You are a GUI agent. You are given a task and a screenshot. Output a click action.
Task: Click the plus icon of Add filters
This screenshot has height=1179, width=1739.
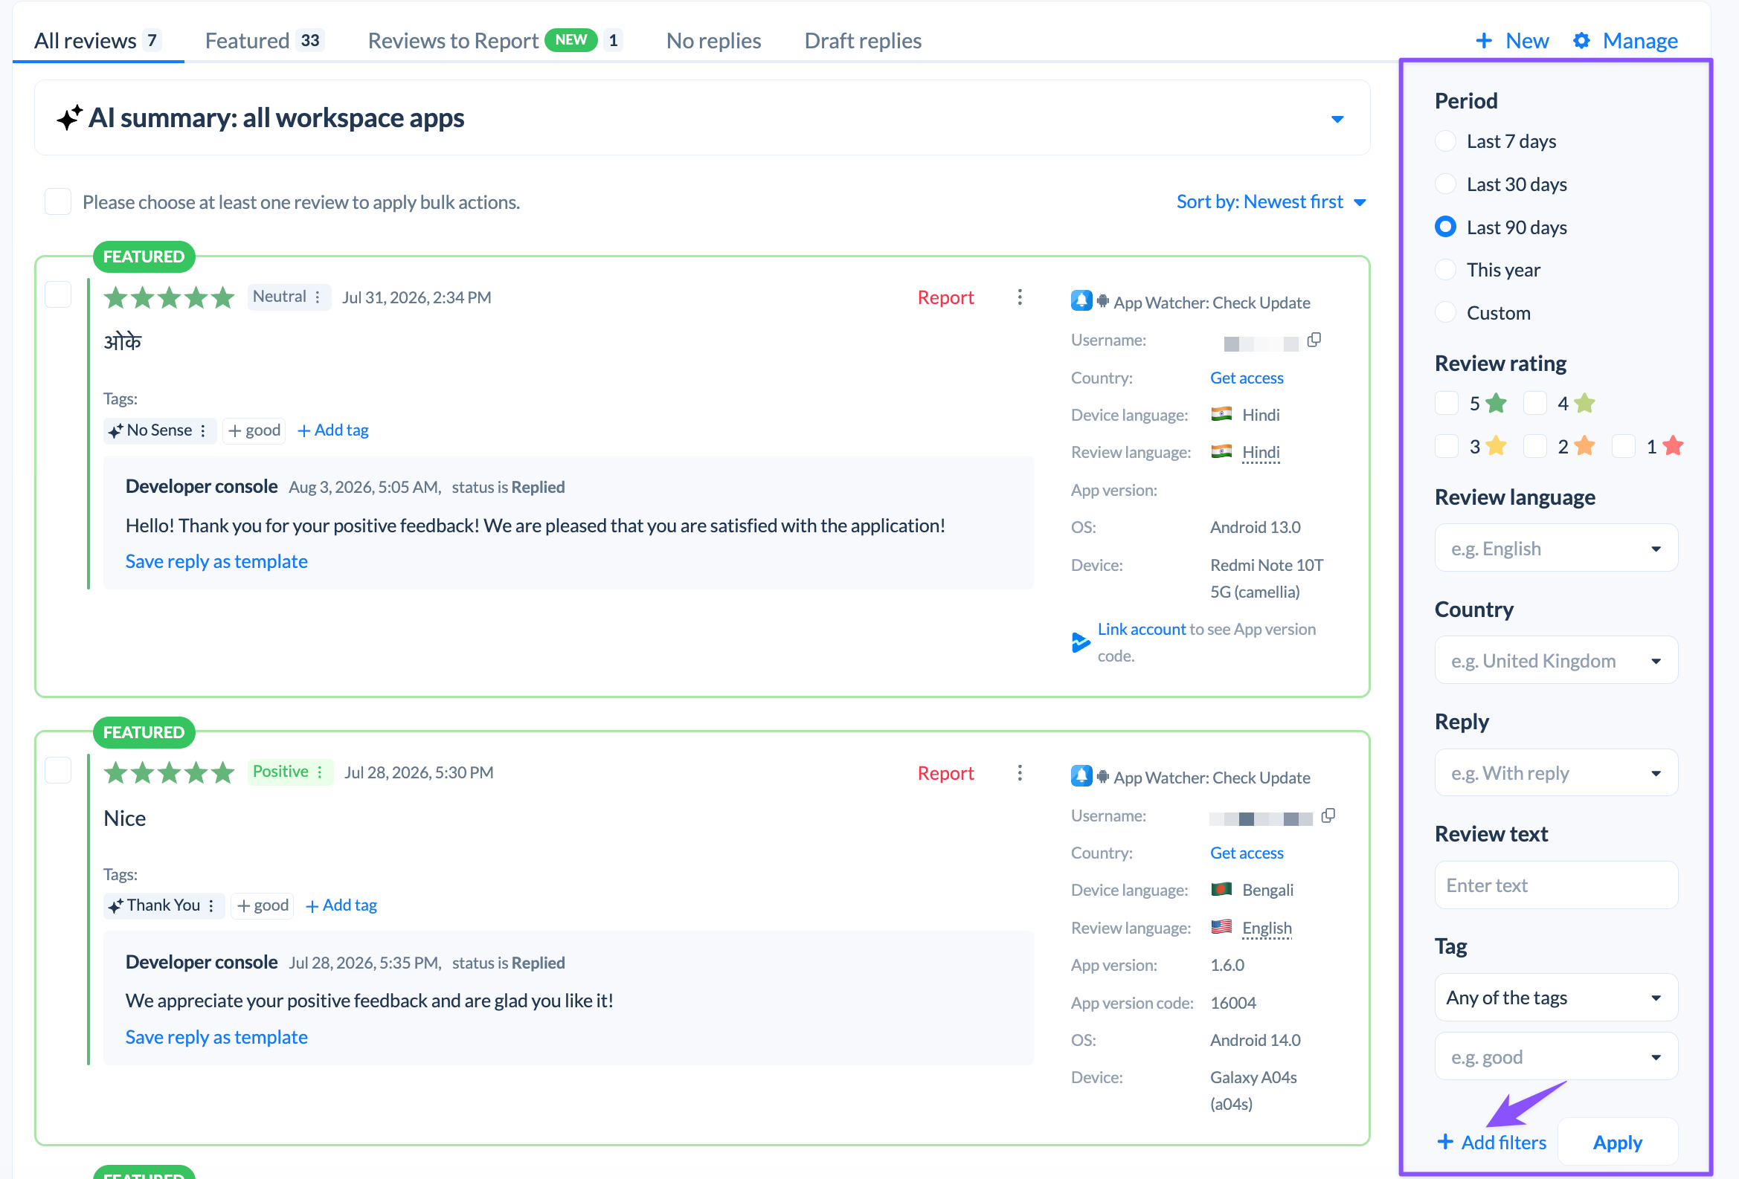point(1445,1142)
